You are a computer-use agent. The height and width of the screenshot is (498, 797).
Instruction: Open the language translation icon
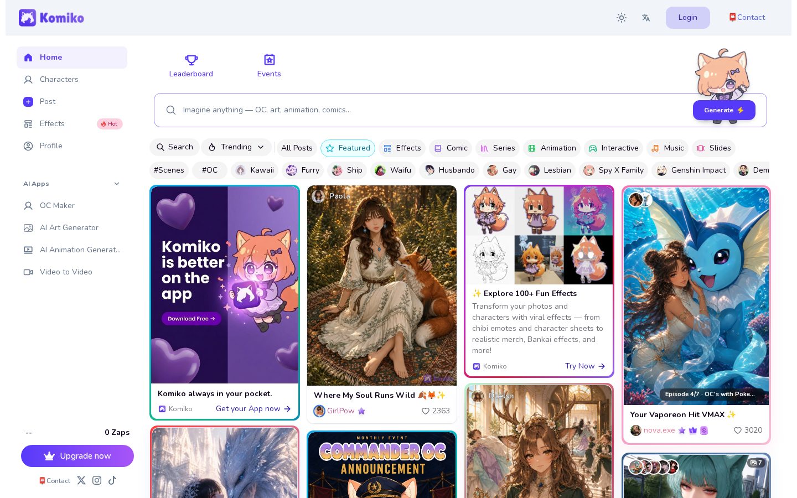[x=646, y=18]
